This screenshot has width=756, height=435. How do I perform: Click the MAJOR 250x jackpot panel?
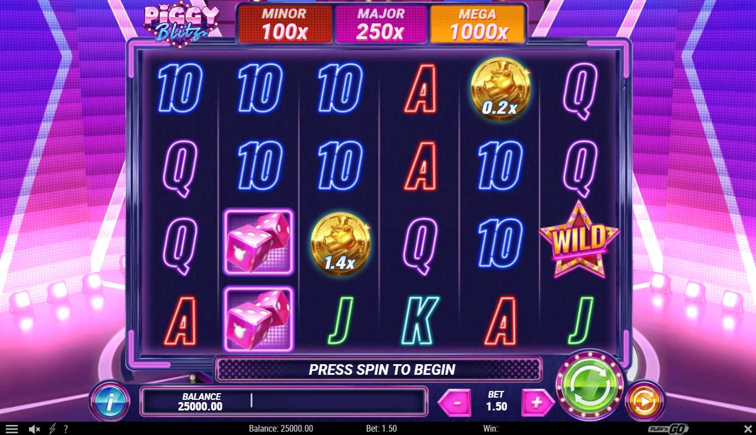point(381,24)
